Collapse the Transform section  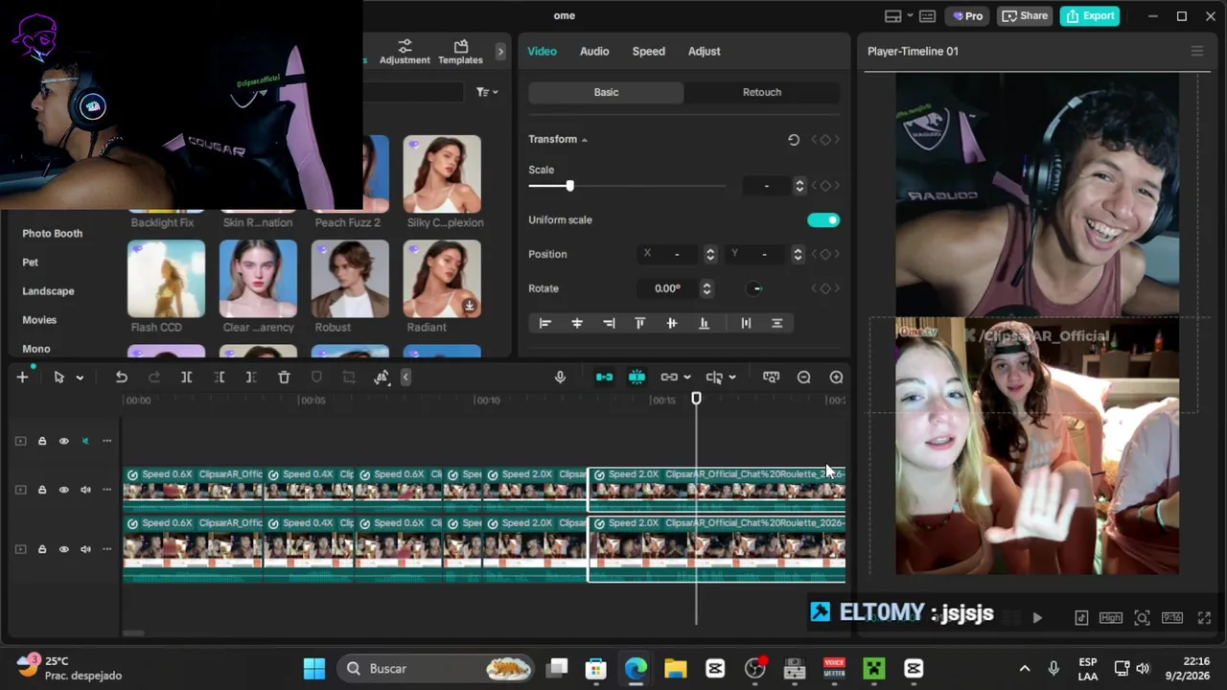(x=584, y=140)
